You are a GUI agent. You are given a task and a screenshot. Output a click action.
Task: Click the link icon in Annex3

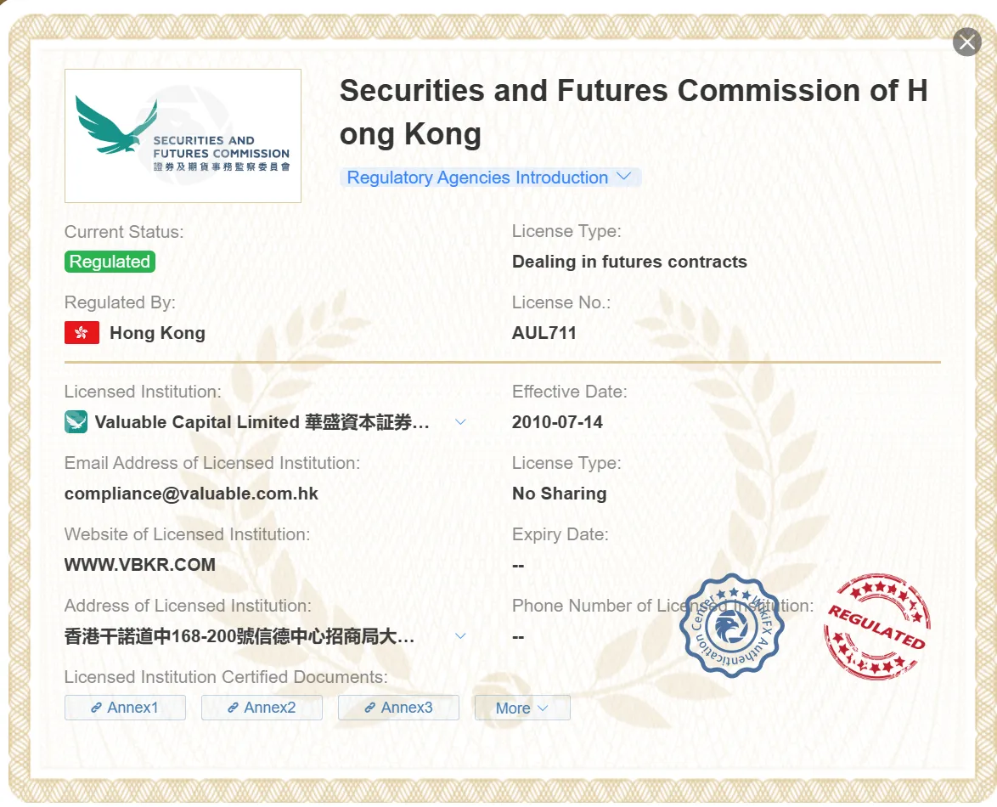click(x=369, y=707)
